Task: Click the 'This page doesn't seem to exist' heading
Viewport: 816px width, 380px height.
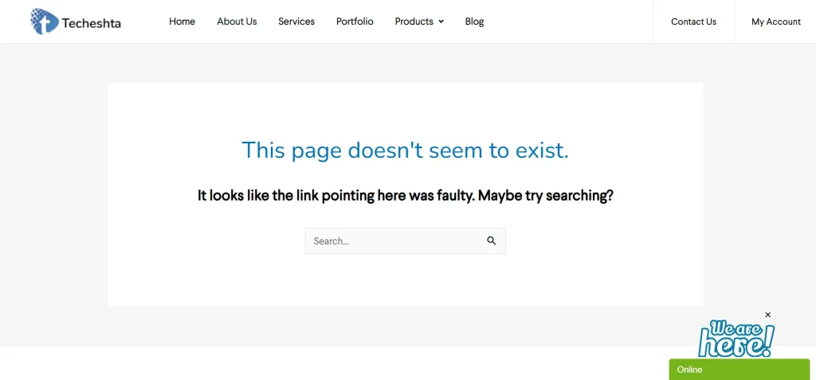Action: (405, 150)
